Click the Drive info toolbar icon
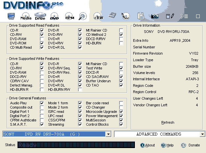This screenshot has width=206, height=153. [40, 16]
